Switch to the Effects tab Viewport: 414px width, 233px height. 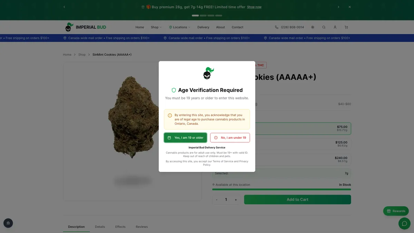click(x=120, y=227)
